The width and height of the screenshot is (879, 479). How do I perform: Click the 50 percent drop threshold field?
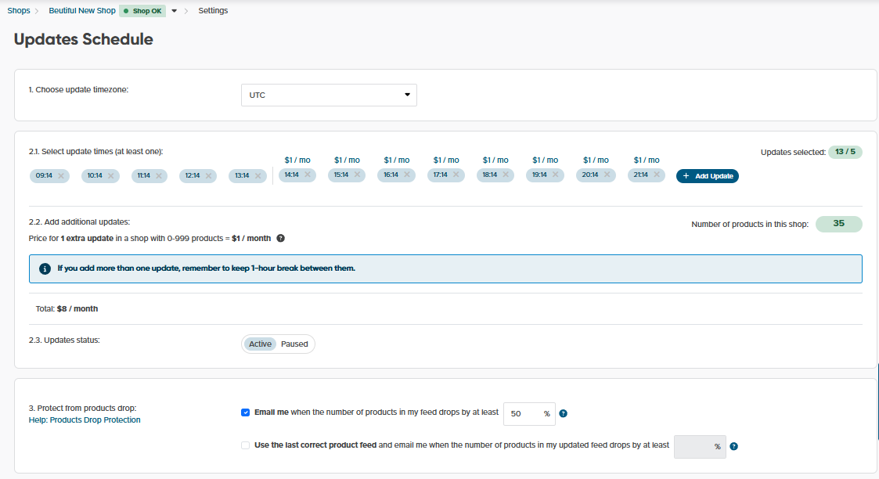pyautogui.click(x=522, y=413)
